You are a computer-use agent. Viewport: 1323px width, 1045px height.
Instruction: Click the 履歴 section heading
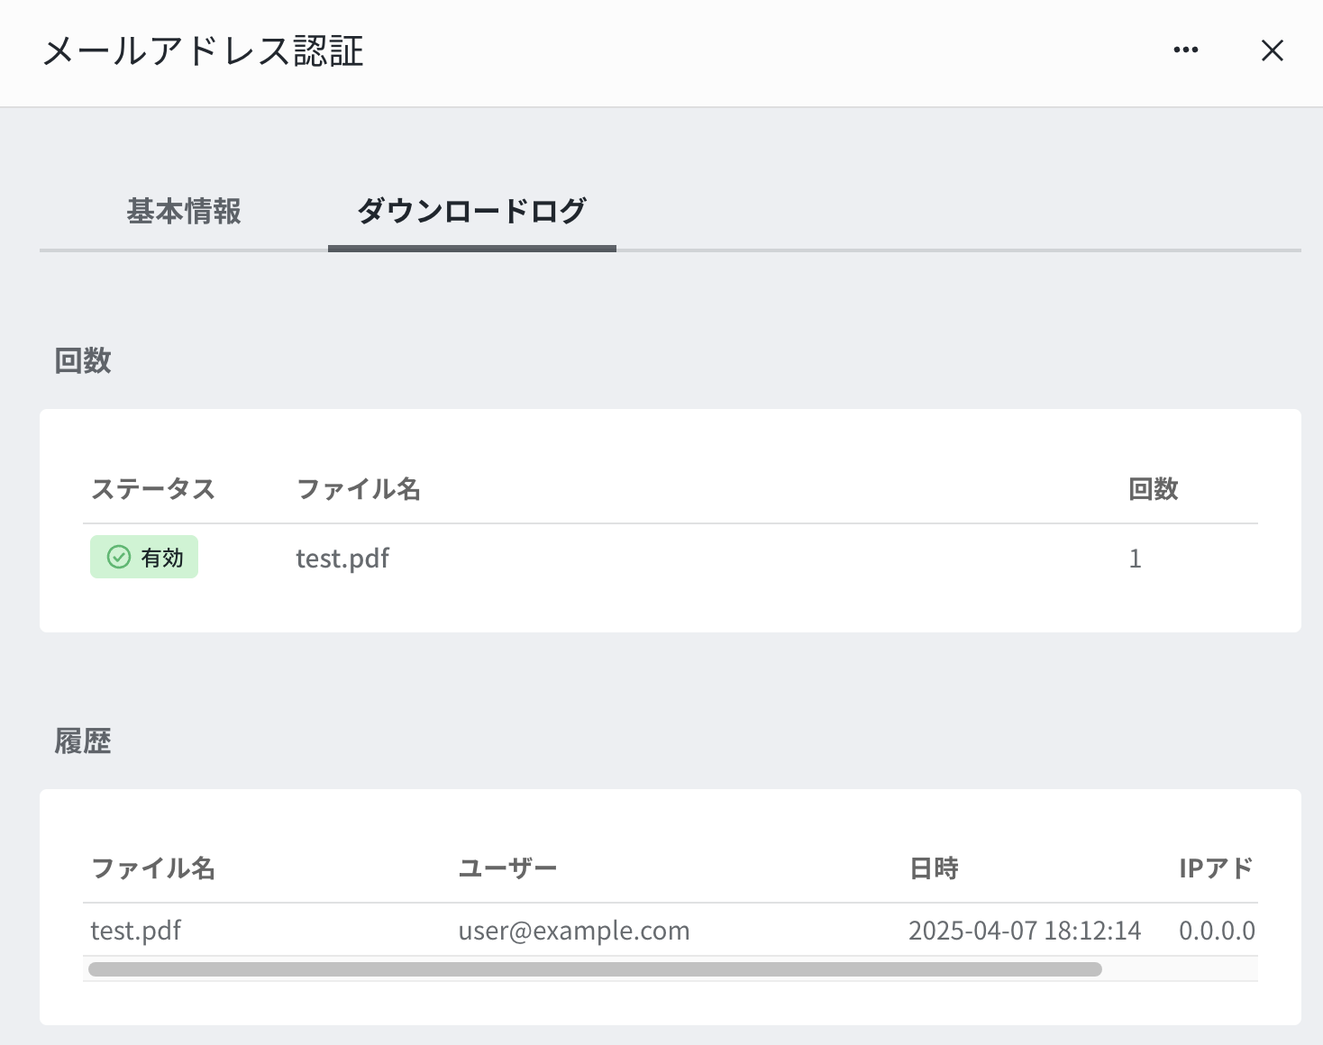pyautogui.click(x=83, y=741)
